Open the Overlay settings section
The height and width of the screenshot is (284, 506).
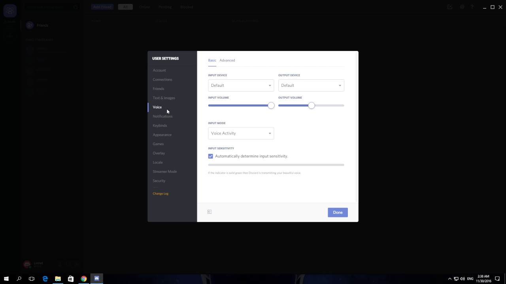tap(159, 153)
